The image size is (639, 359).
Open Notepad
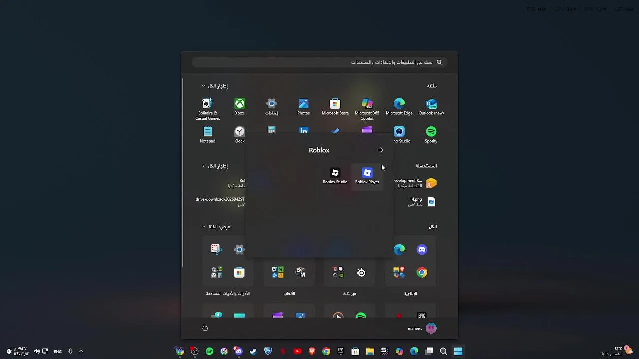point(208,135)
